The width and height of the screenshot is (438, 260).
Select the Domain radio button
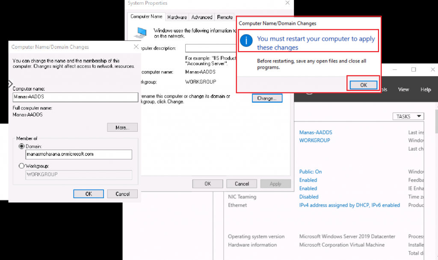(22, 146)
